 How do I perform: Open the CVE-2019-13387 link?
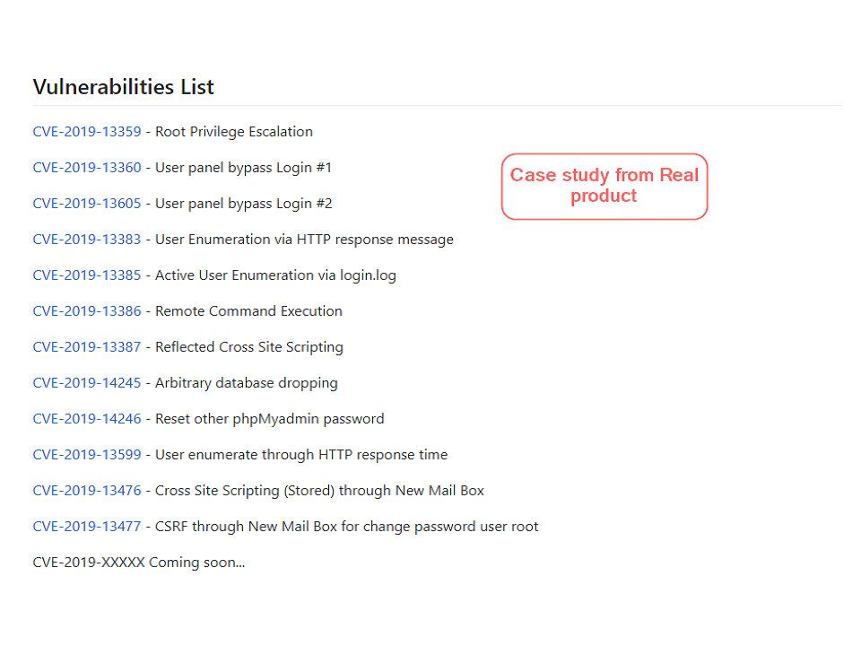(x=87, y=347)
